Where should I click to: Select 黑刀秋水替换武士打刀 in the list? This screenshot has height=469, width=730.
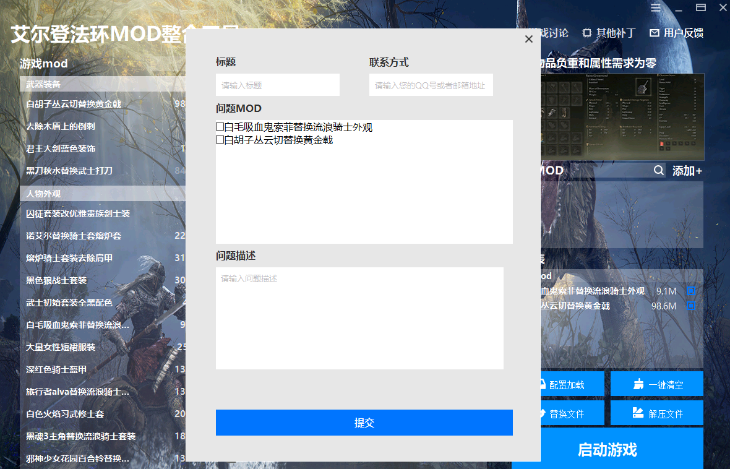(x=69, y=171)
